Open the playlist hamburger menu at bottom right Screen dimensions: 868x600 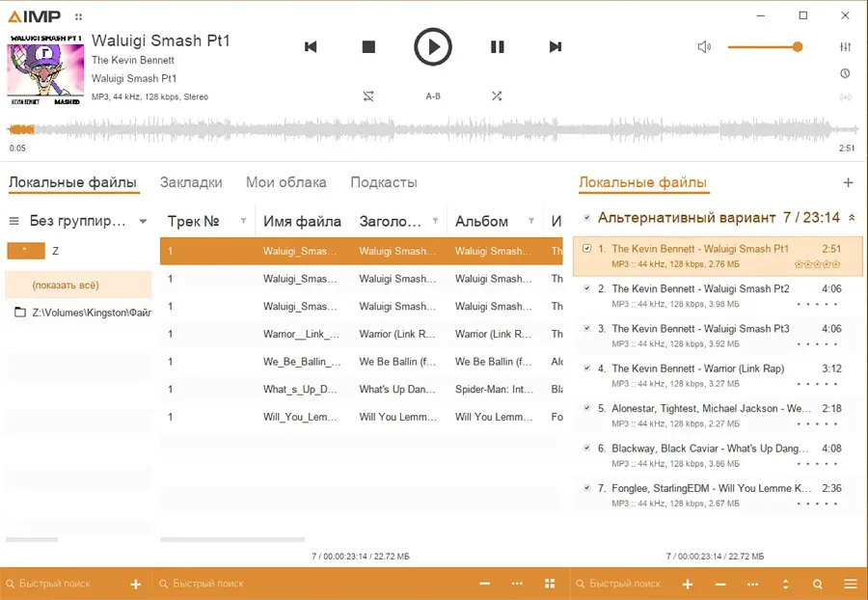(x=850, y=584)
